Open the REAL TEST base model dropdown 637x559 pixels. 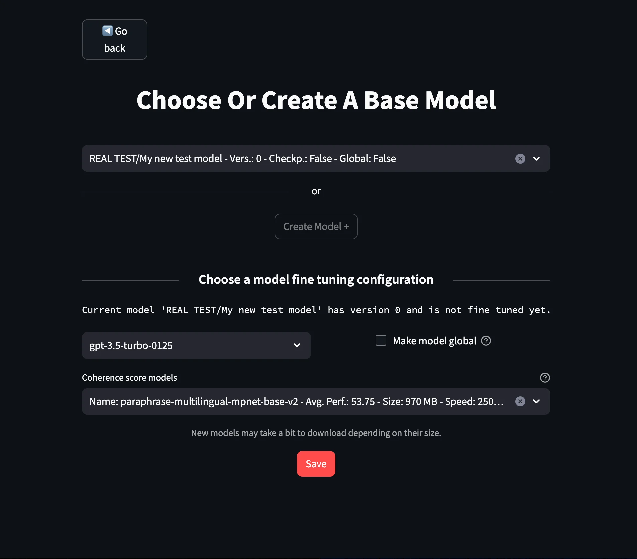tap(299, 159)
